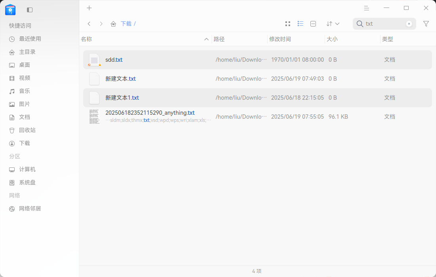Sort by 修改时间 column header

280,39
